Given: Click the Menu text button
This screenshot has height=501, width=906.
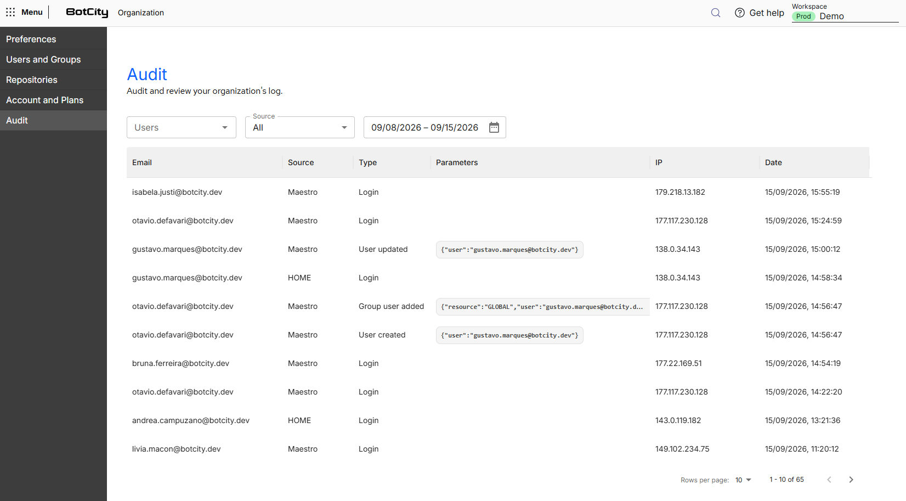Looking at the screenshot, I should [32, 12].
